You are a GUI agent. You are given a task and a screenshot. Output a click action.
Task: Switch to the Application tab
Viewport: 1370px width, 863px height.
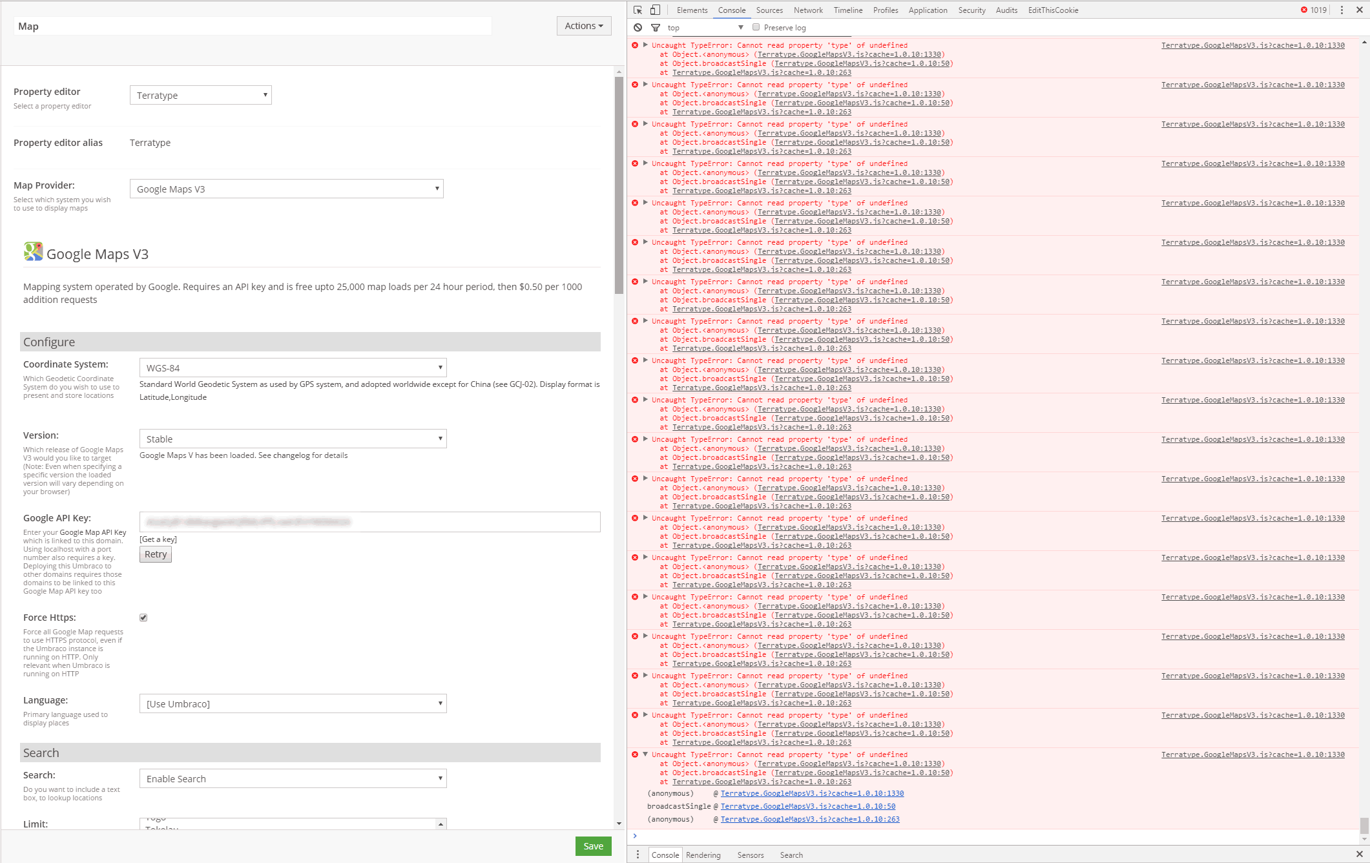pos(928,10)
